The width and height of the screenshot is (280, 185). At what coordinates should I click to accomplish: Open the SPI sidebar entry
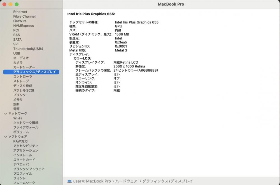click(16, 44)
